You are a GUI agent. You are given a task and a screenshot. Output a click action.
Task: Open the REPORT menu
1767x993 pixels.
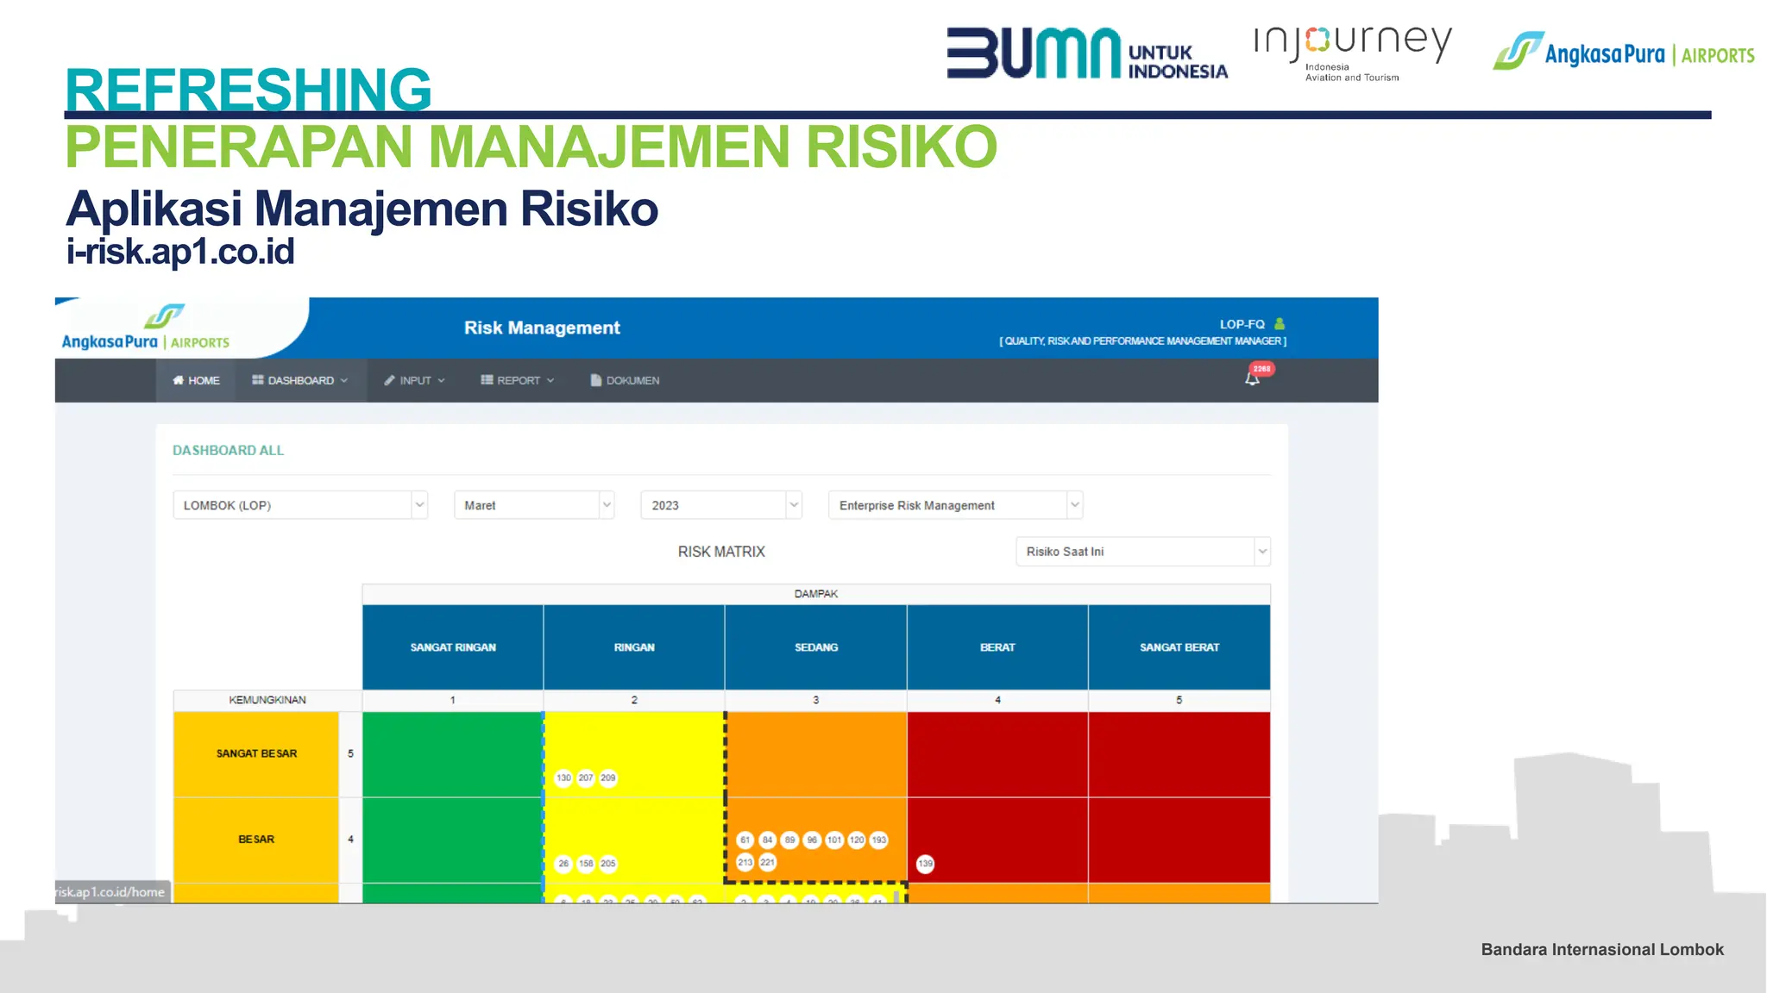pyautogui.click(x=517, y=380)
